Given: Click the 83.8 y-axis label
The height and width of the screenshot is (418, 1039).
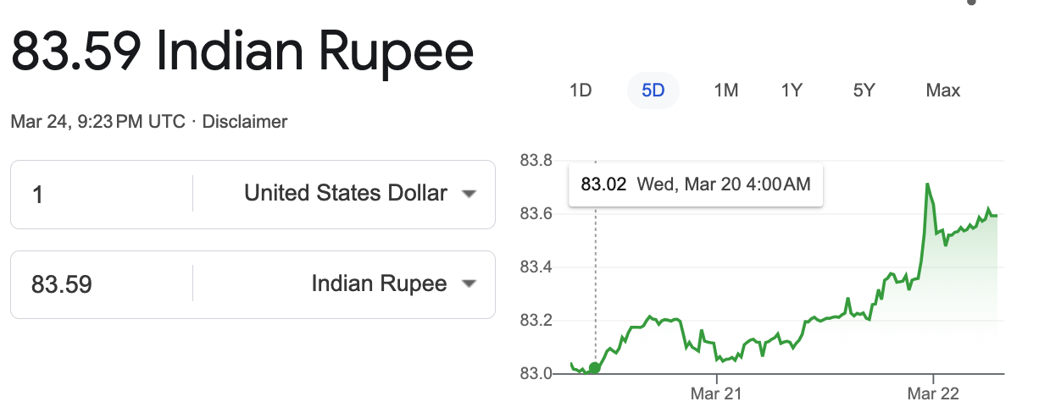Looking at the screenshot, I should coord(536,161).
